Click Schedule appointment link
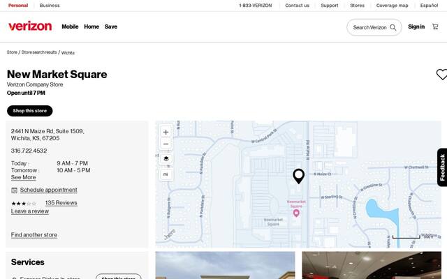447x279 pixels. click(48, 190)
